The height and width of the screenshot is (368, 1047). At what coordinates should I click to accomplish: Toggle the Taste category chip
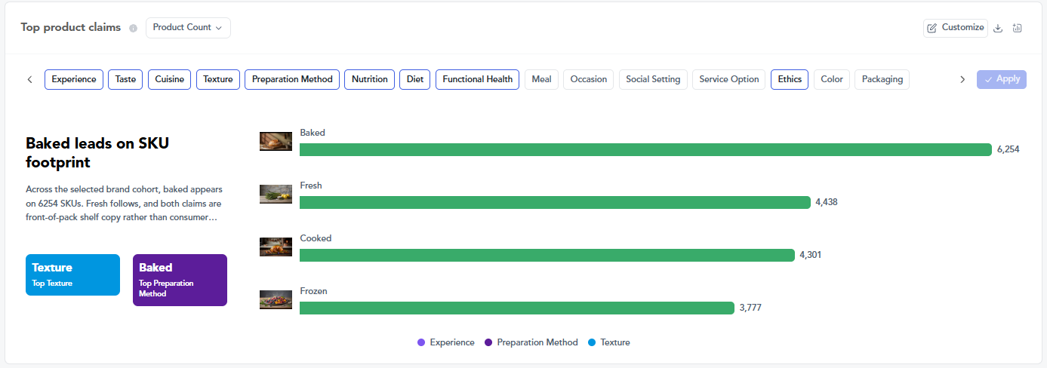[125, 79]
